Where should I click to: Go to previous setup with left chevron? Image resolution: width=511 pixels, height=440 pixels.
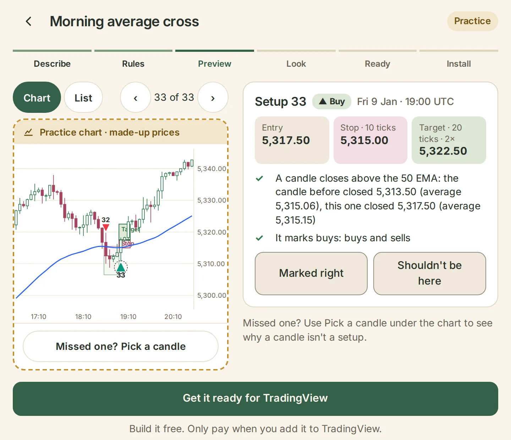(136, 98)
